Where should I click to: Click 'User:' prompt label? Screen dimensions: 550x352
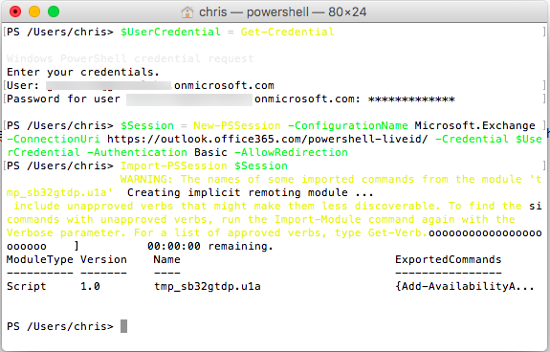tap(23, 85)
